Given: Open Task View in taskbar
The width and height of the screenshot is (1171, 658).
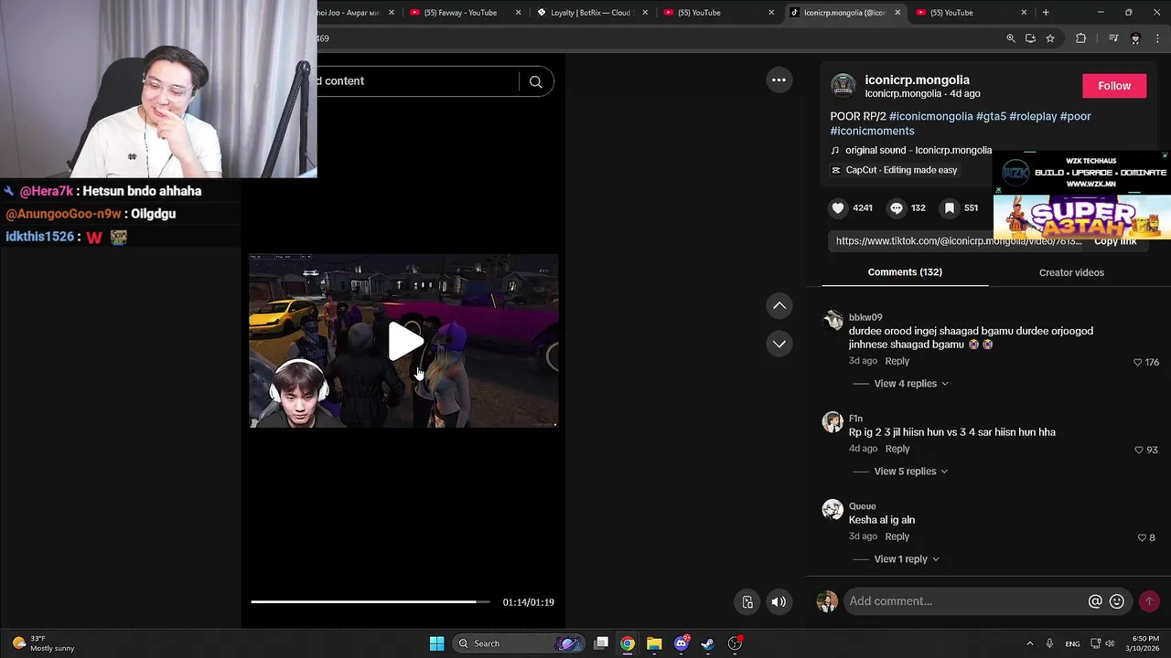Looking at the screenshot, I should 601,643.
